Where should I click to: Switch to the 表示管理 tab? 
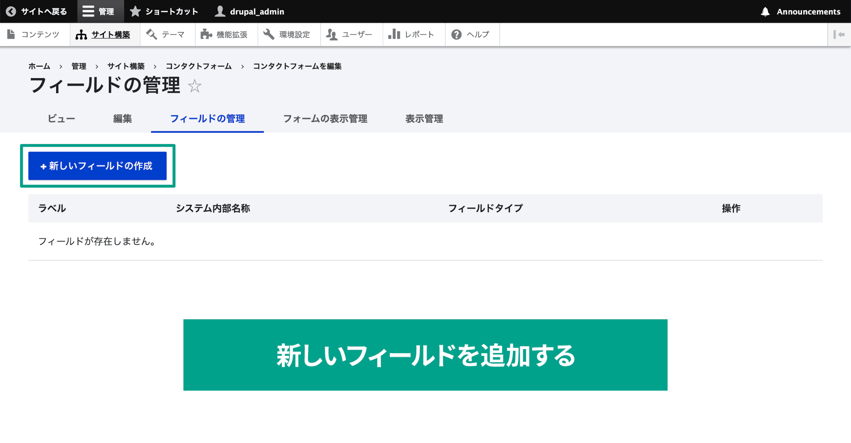[424, 119]
